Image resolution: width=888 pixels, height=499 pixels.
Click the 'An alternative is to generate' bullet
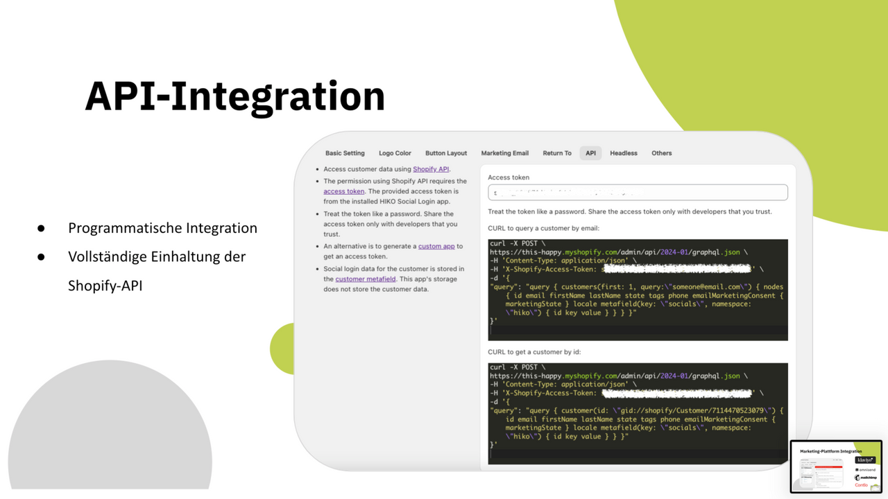(x=393, y=251)
